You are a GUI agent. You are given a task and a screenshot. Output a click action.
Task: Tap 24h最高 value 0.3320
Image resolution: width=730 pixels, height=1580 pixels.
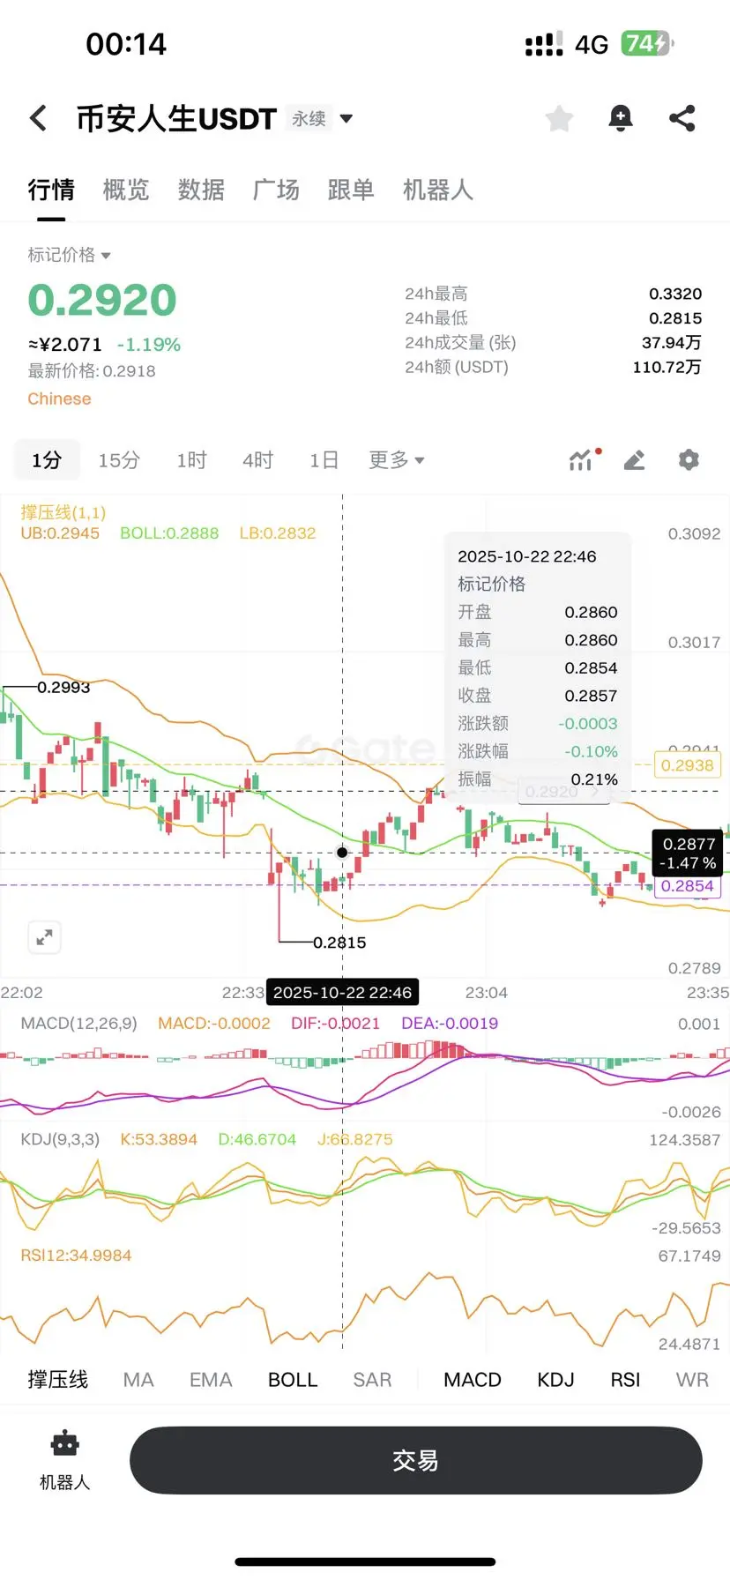point(675,294)
